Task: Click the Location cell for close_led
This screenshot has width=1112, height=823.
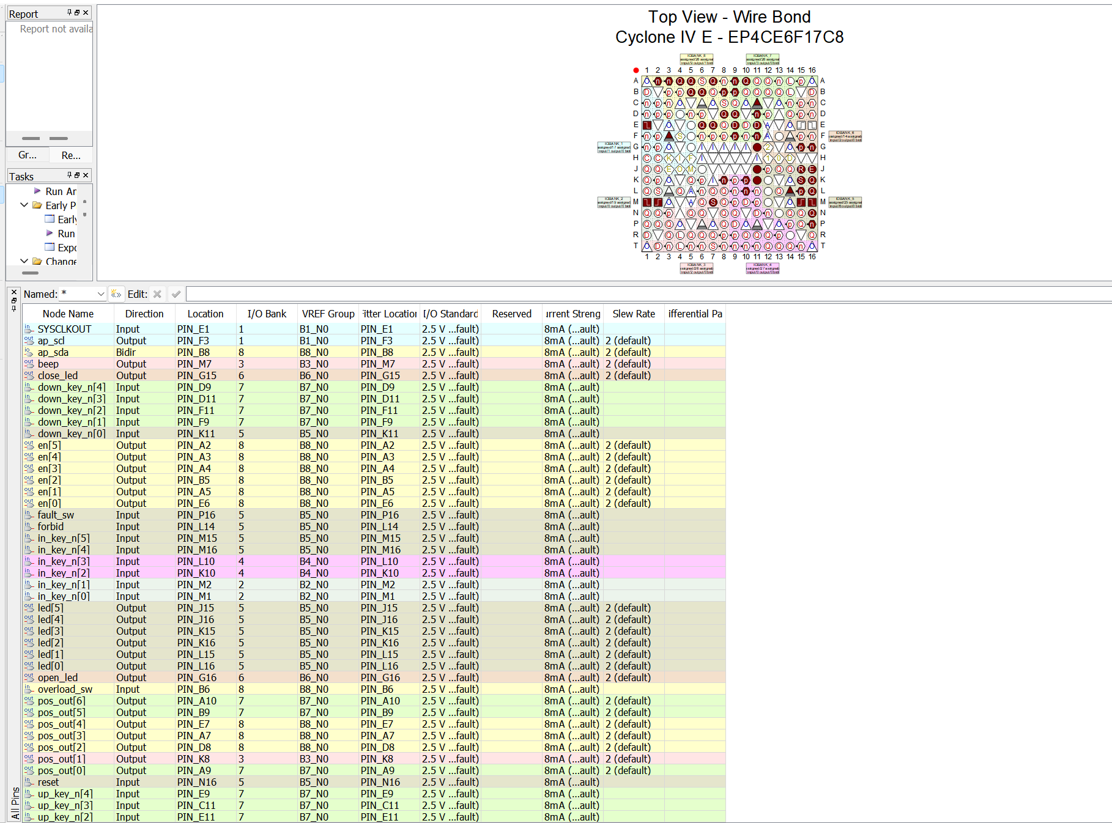Action: point(206,375)
